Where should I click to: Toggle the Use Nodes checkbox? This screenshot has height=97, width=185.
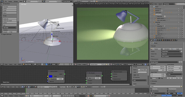[x=59, y=87]
